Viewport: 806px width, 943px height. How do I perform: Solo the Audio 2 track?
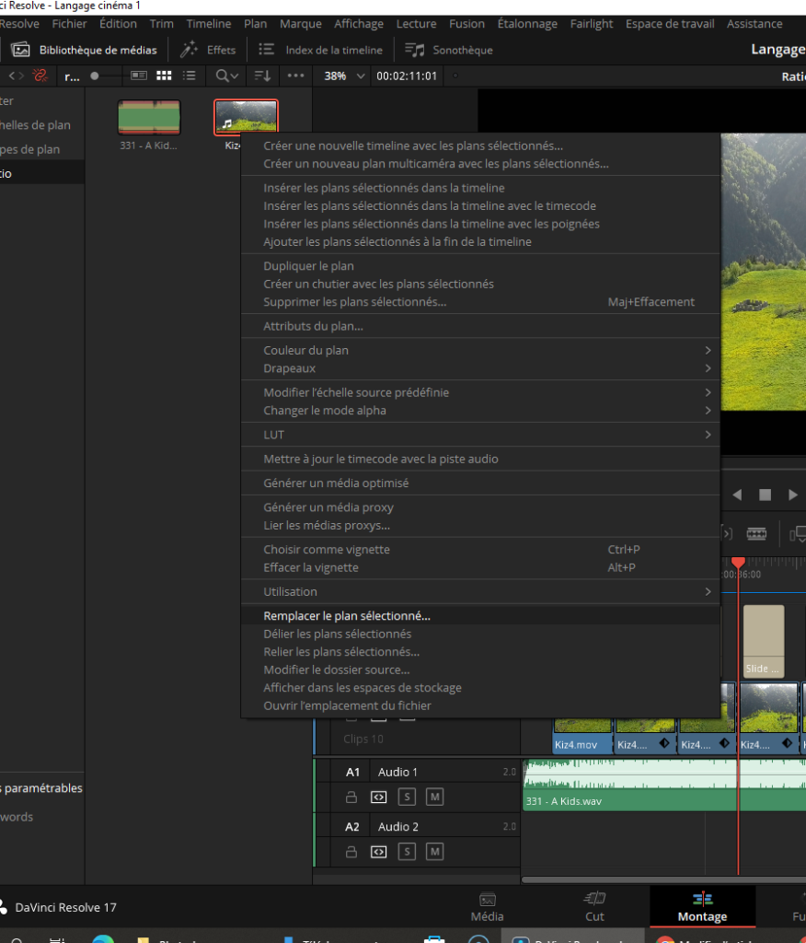406,852
